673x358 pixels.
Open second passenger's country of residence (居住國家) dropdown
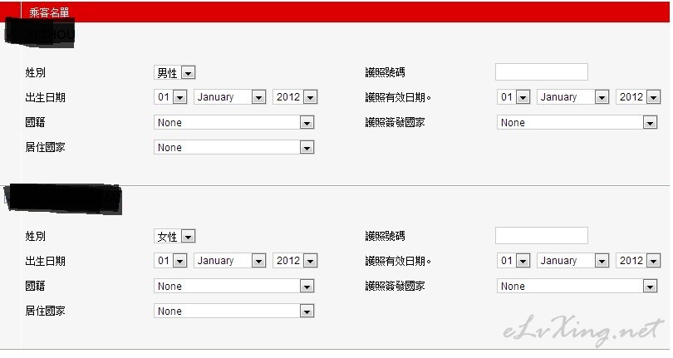pyautogui.click(x=234, y=311)
